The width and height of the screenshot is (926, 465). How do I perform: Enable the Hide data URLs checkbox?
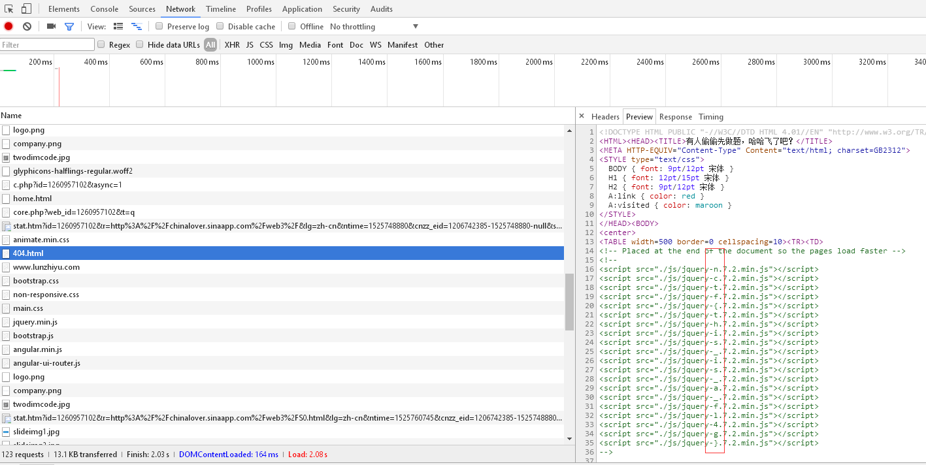140,44
